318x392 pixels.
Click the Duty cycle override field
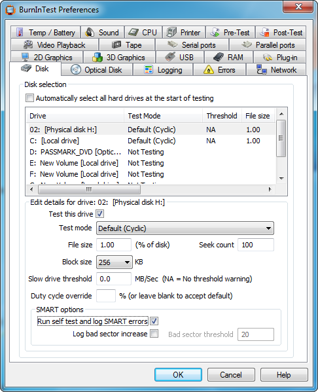[x=106, y=296]
